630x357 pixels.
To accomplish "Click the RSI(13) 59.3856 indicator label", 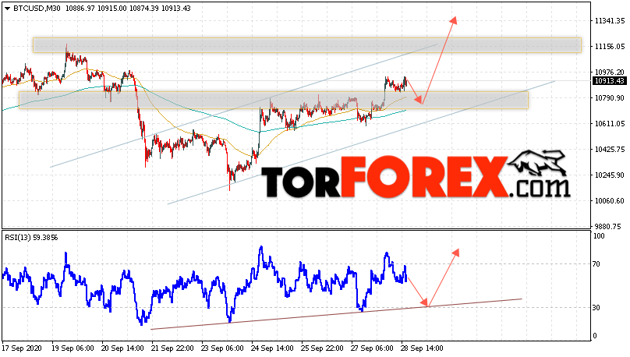I will 31,238.
